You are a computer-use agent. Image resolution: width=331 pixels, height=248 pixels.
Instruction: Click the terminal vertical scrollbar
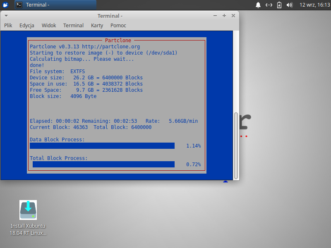236,145
